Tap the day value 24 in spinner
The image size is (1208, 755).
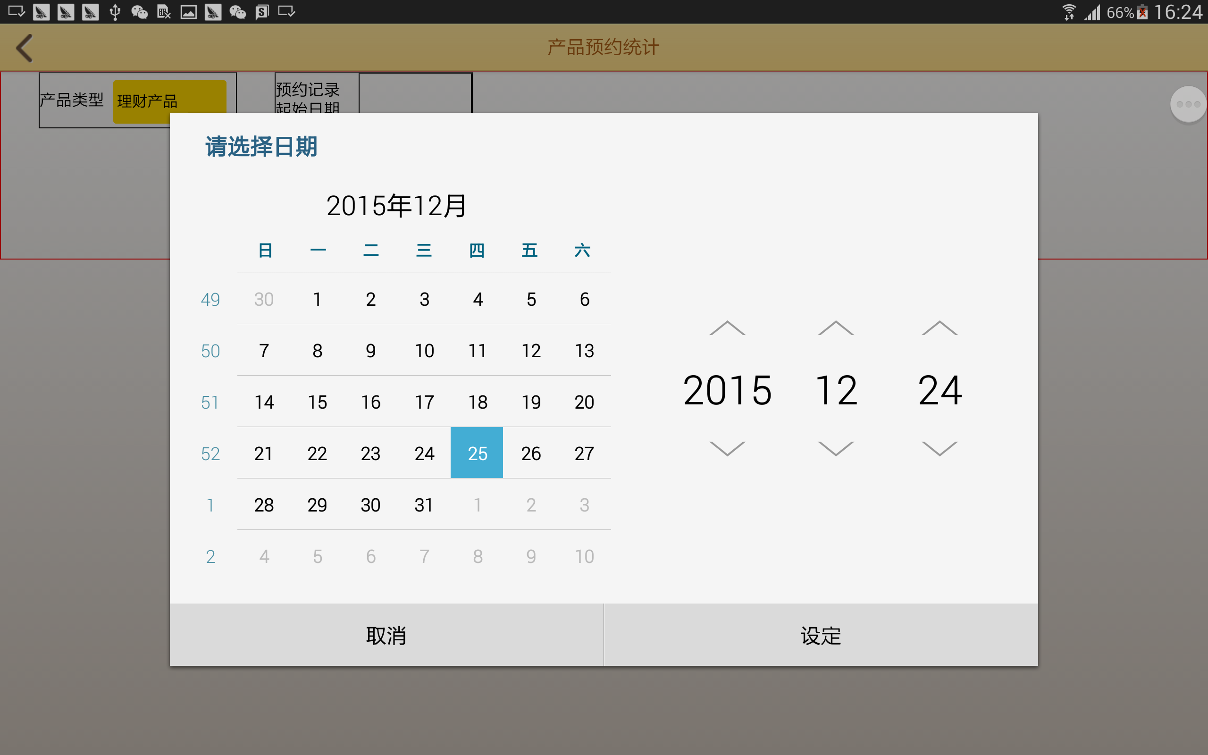tap(940, 390)
